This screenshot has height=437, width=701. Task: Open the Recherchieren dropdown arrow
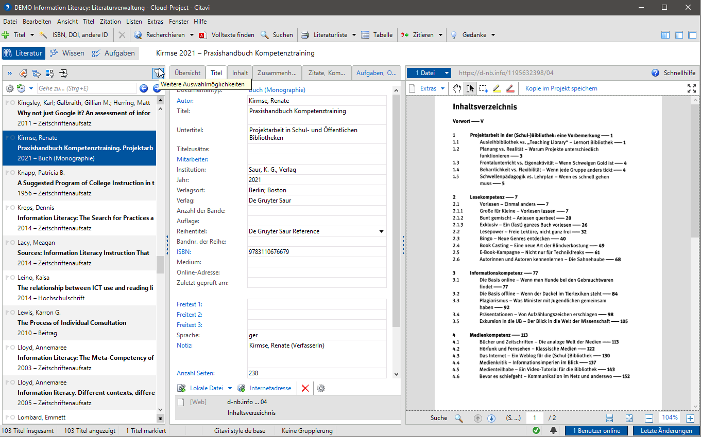pos(191,35)
